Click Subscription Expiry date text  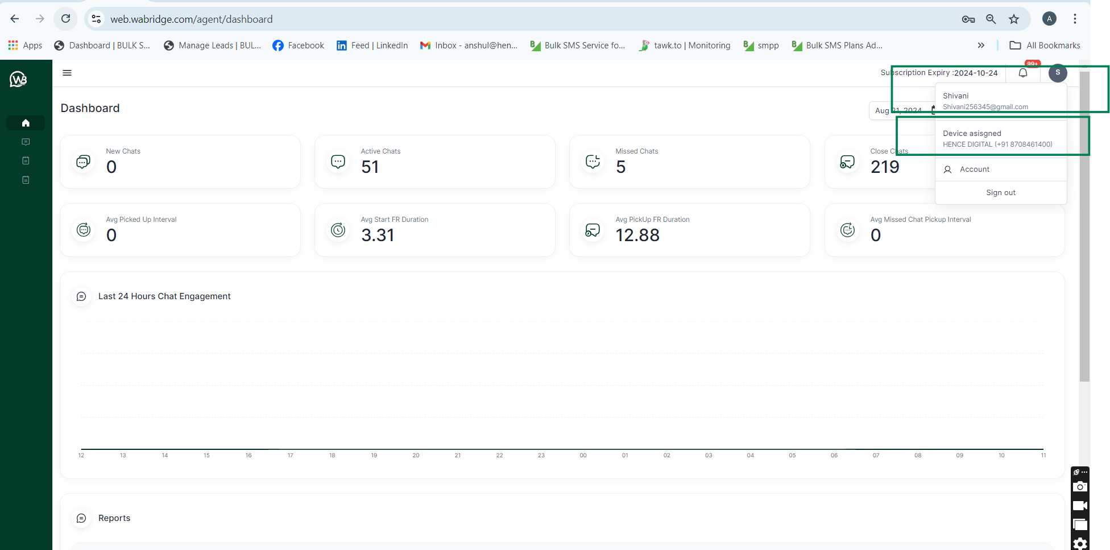point(939,73)
